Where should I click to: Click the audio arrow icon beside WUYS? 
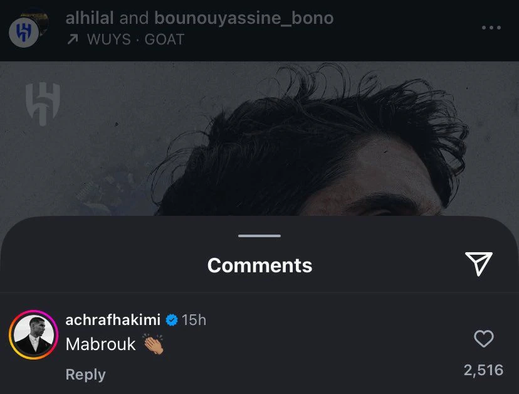(x=72, y=40)
